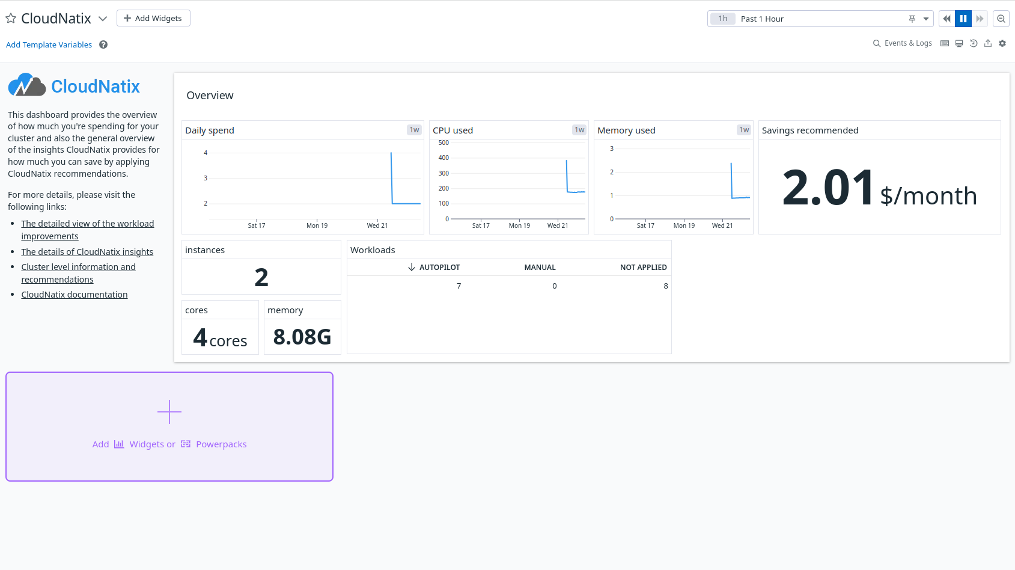
Task: Click the Past 1 Hour time input field
Action: [x=799, y=19]
